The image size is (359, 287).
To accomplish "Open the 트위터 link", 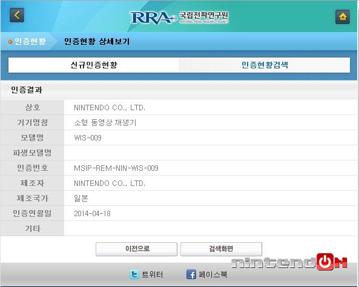I will pos(153,274).
